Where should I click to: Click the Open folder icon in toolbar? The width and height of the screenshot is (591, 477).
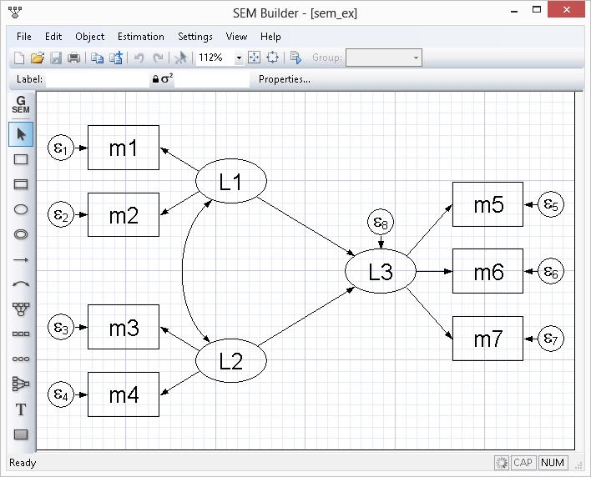click(37, 58)
